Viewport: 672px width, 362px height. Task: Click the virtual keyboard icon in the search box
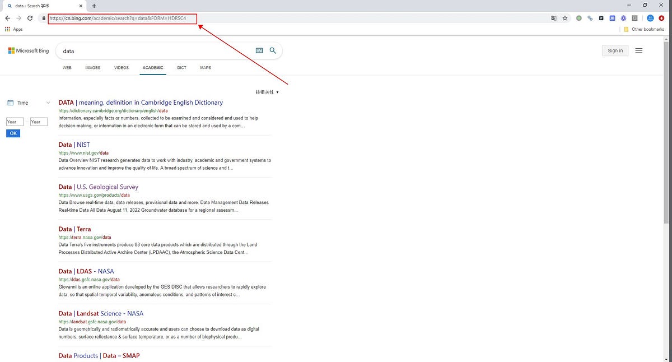[x=259, y=50]
